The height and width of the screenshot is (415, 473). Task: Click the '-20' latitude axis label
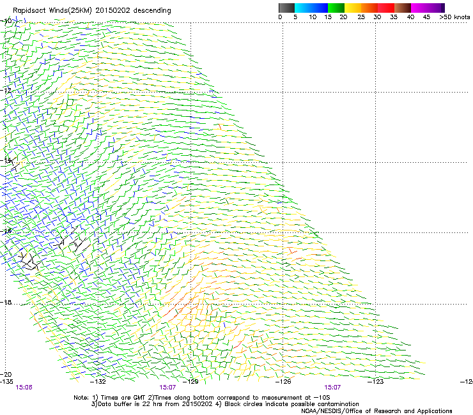[x=6, y=375]
